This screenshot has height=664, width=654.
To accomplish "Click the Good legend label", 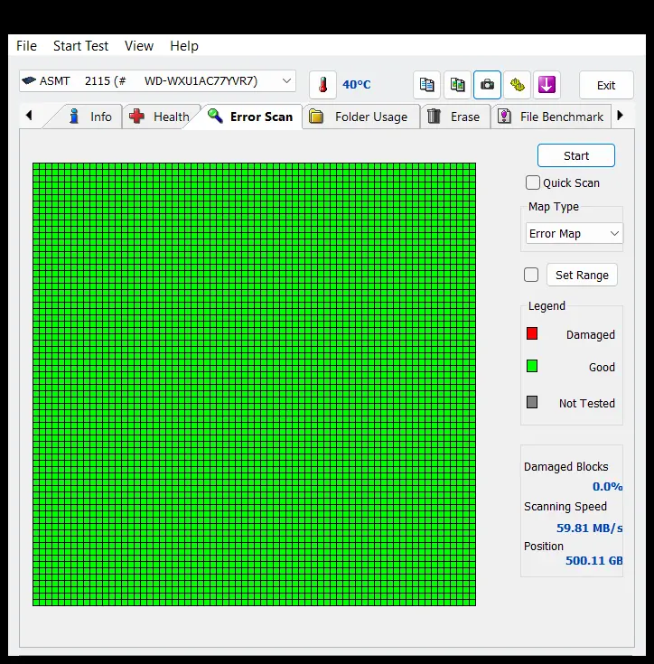I will [x=602, y=367].
